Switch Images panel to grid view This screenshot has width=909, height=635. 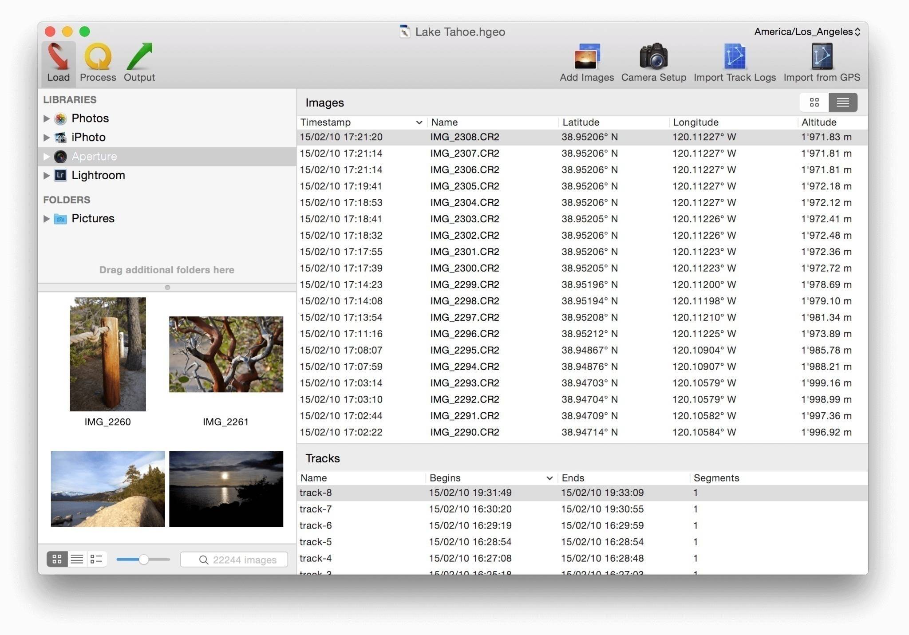(x=814, y=103)
